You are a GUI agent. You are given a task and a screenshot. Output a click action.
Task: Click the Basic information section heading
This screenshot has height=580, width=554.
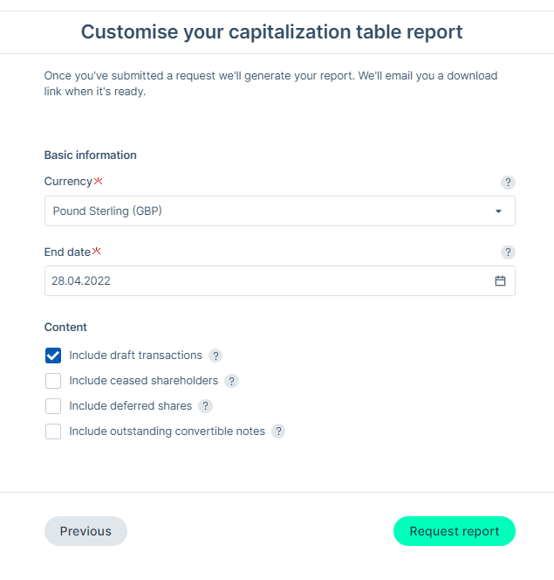point(90,155)
